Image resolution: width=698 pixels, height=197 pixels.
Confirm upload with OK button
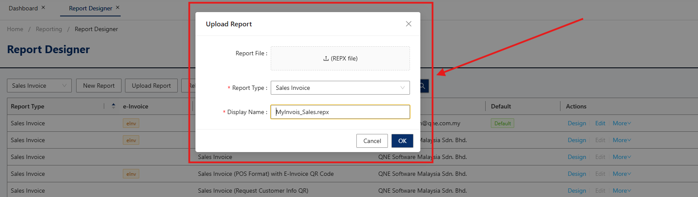[x=402, y=141]
